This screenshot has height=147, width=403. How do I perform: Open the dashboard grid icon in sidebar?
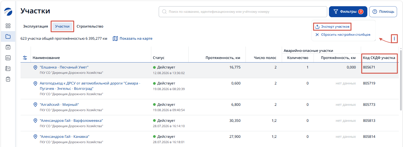(8, 26)
